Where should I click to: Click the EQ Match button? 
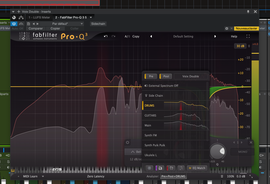[x=197, y=168]
